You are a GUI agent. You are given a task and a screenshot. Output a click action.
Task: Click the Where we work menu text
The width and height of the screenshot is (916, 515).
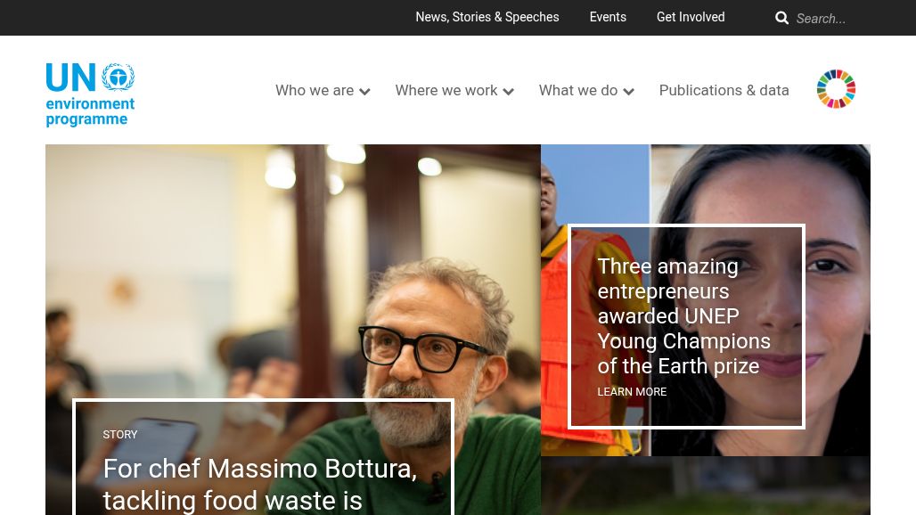(446, 91)
